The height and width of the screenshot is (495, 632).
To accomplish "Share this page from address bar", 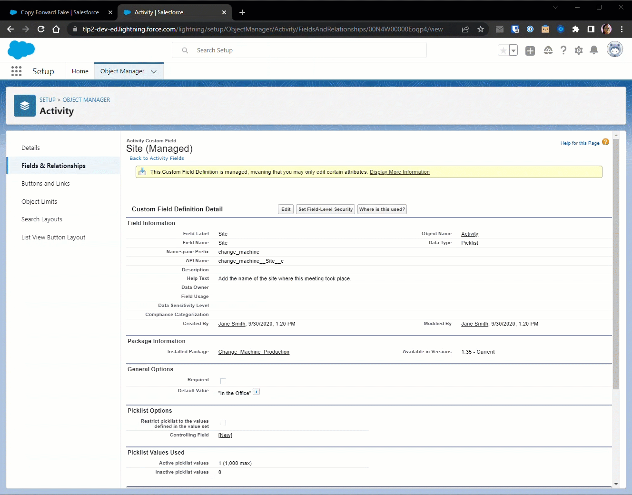I will [465, 29].
